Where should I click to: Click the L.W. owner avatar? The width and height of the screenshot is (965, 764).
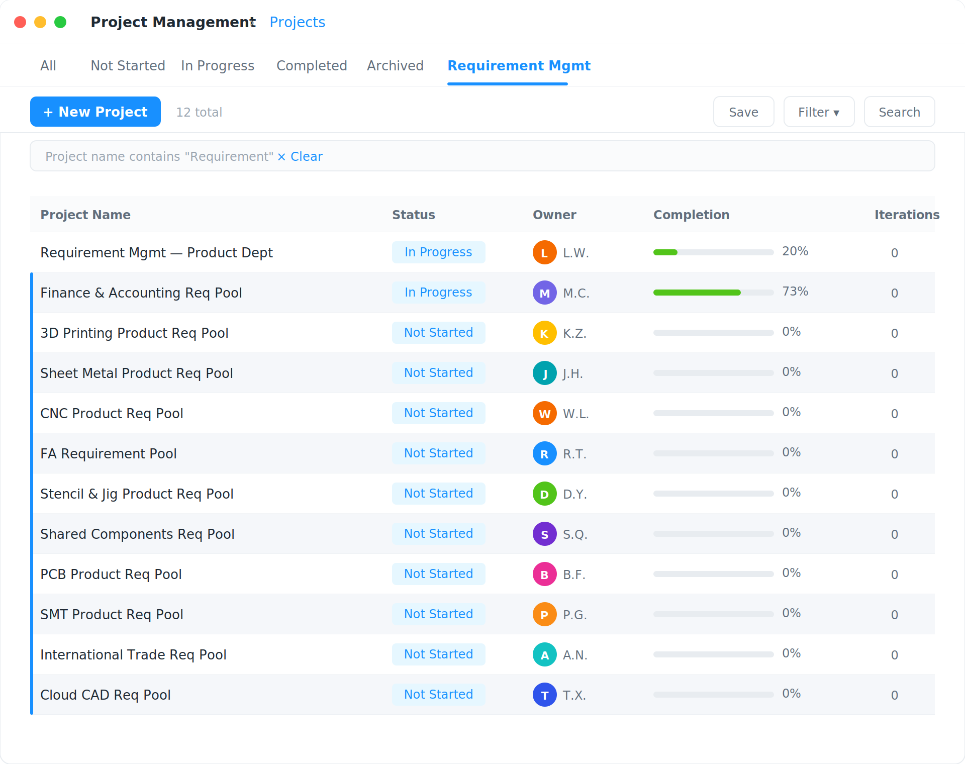tap(545, 252)
